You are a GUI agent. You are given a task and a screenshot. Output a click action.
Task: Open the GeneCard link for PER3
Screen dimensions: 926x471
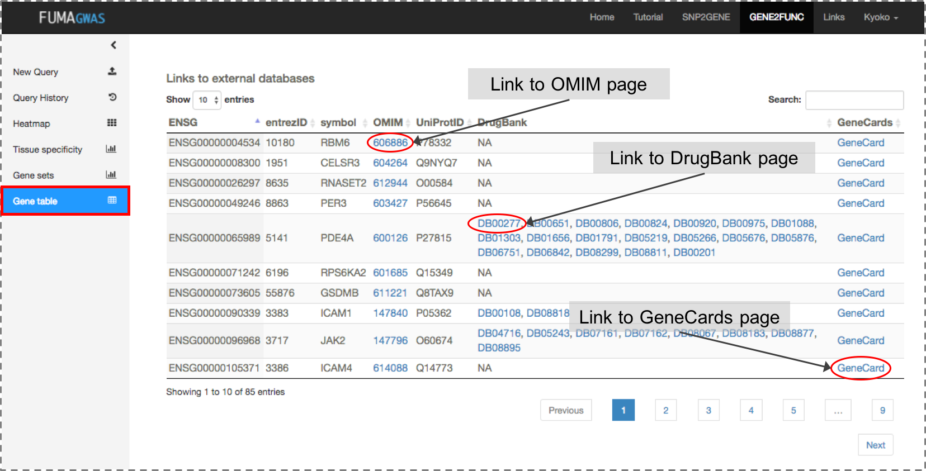coord(861,203)
